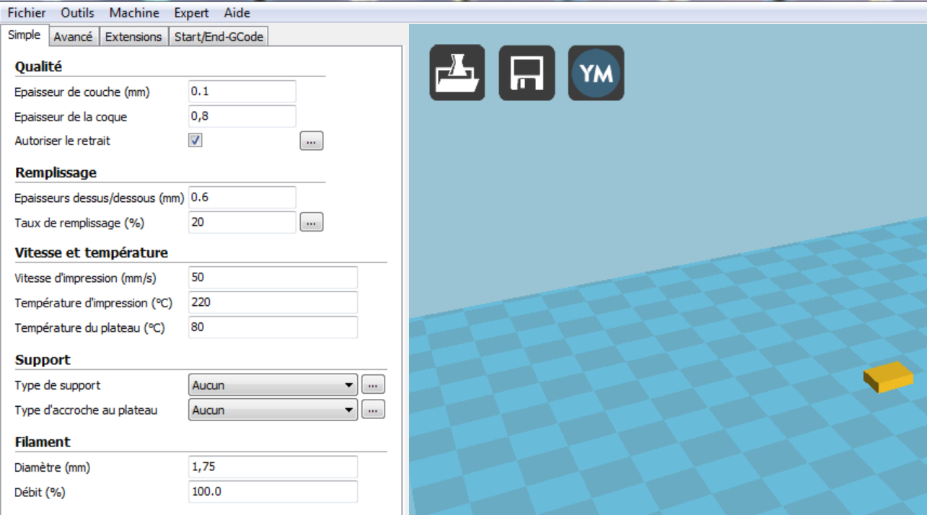Viewport: 927px width, 515px height.
Task: Open retraction settings ellipsis button
Action: 311,141
